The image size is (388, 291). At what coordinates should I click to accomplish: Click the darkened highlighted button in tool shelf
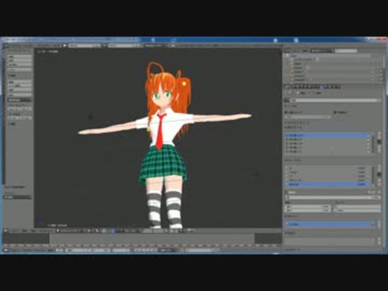point(20,100)
